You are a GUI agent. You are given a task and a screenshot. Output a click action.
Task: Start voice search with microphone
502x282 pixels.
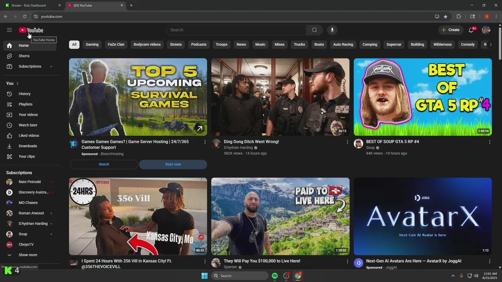click(332, 30)
